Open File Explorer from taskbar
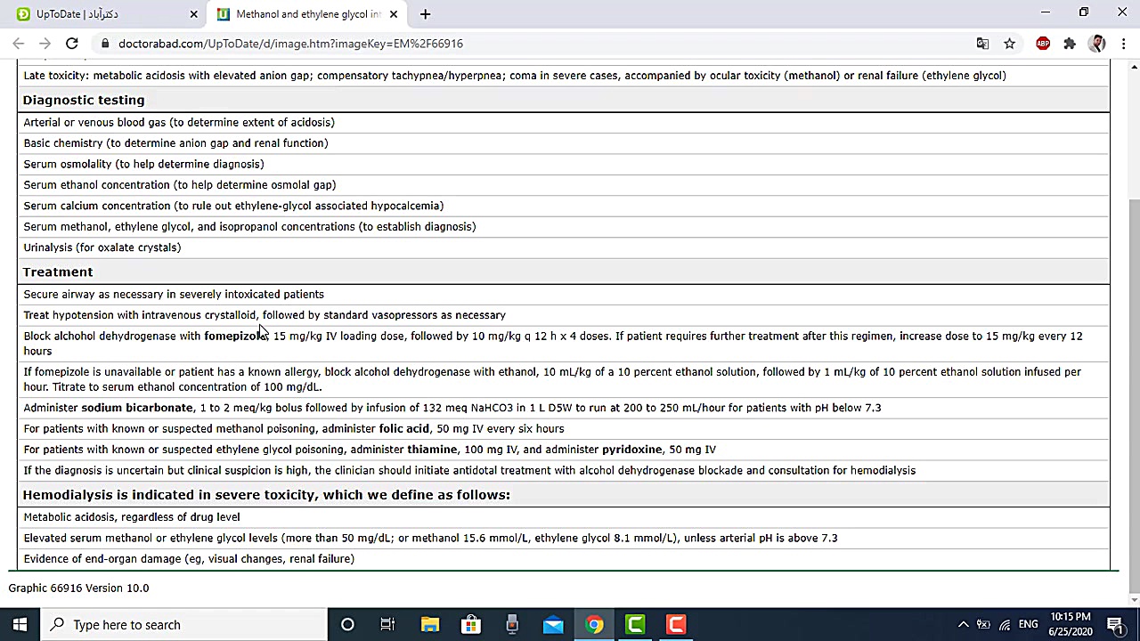 (x=429, y=625)
